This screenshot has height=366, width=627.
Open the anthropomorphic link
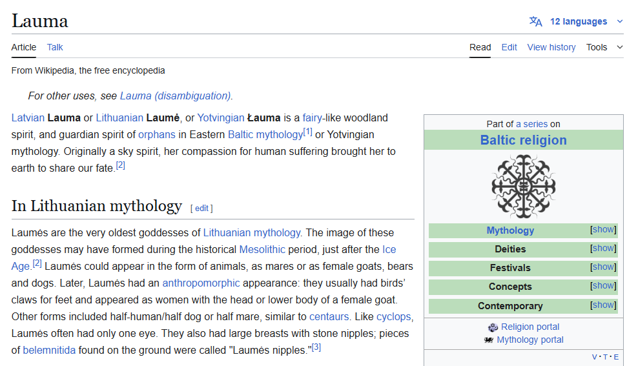(201, 283)
